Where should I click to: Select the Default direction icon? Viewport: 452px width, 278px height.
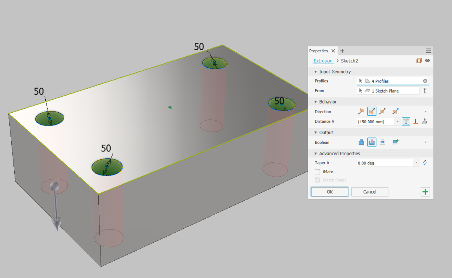(x=361, y=111)
